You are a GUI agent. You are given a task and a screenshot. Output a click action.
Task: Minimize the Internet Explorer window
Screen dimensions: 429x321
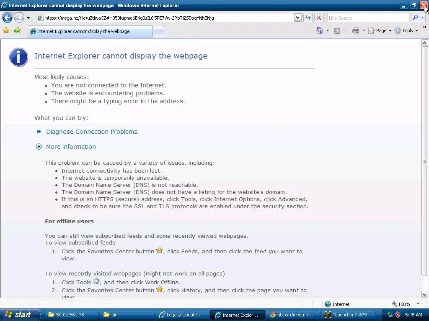403,5
